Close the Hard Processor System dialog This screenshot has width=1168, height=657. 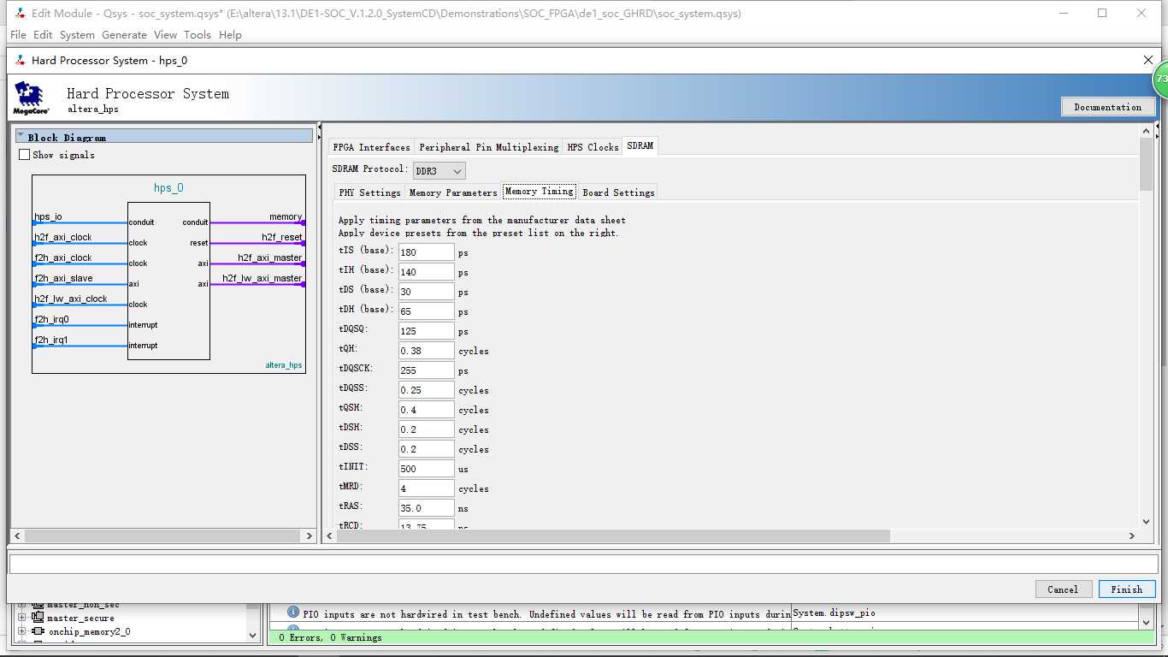(x=1148, y=60)
